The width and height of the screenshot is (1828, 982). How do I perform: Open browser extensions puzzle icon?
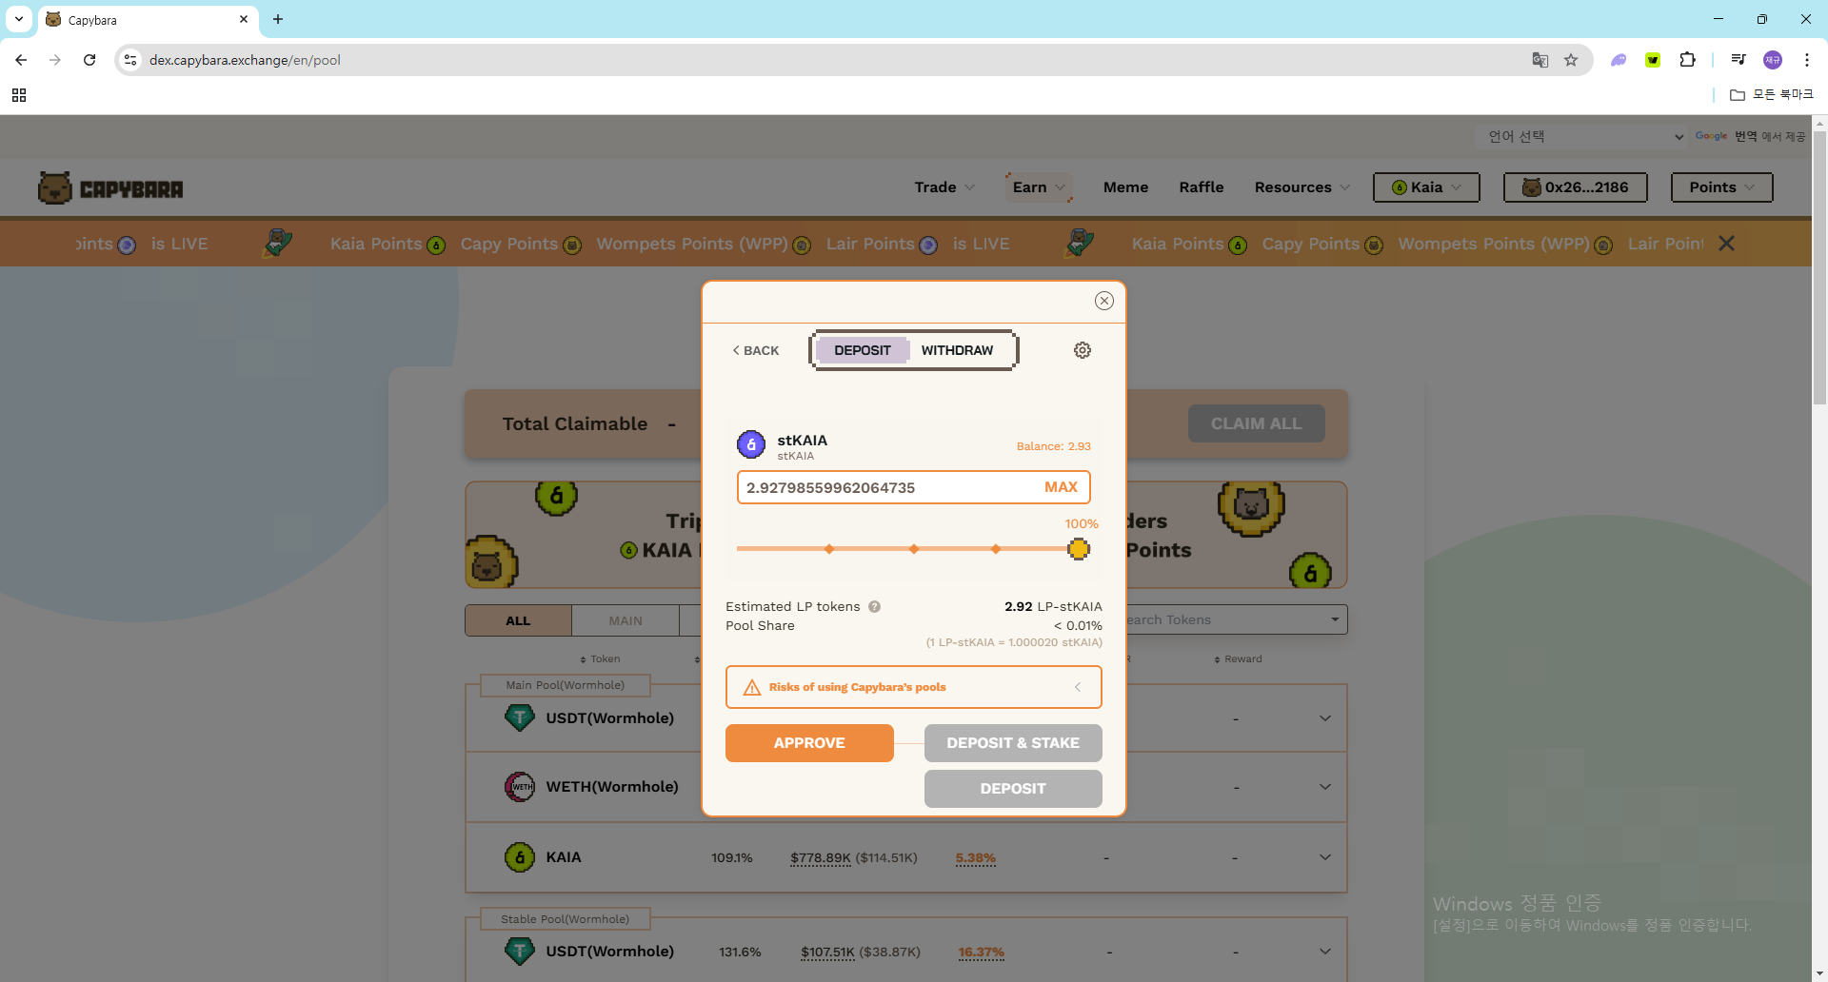click(1687, 60)
